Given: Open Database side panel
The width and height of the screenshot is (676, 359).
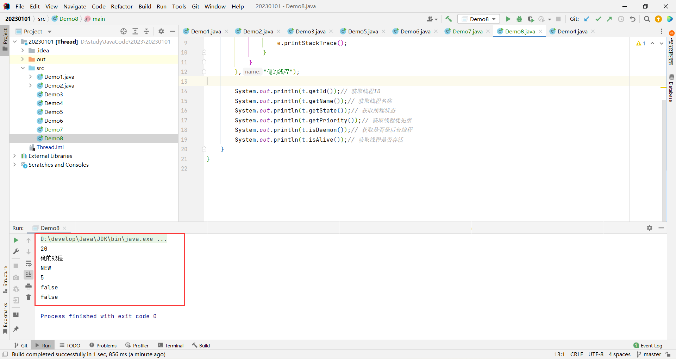Looking at the screenshot, I should coord(671,88).
